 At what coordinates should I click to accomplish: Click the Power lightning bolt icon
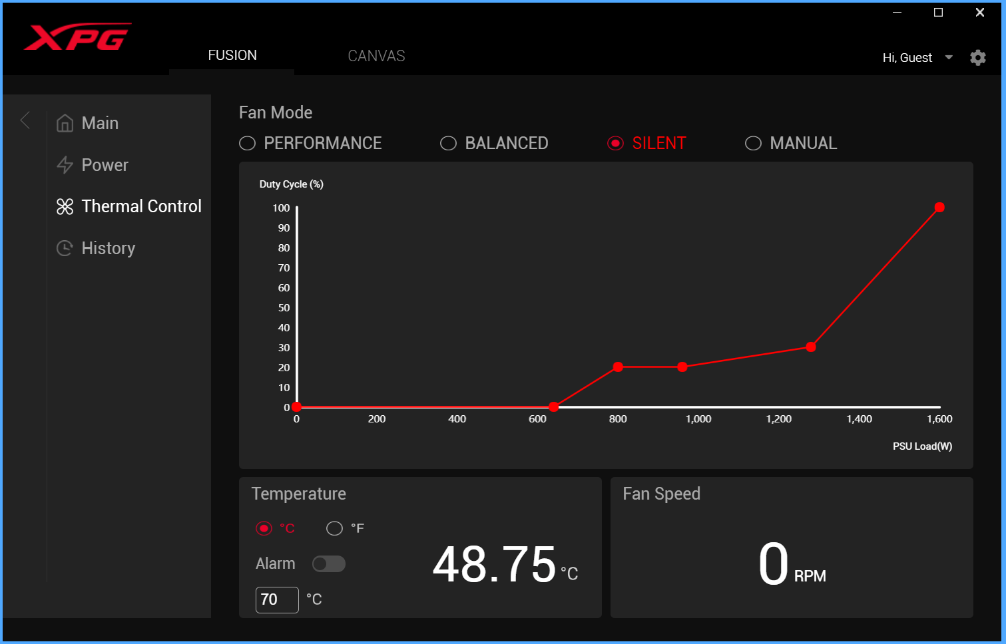point(65,165)
